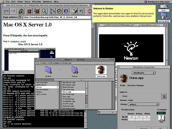Open the home page via the house icon
This screenshot has height=129, width=172.
pos(21,11)
